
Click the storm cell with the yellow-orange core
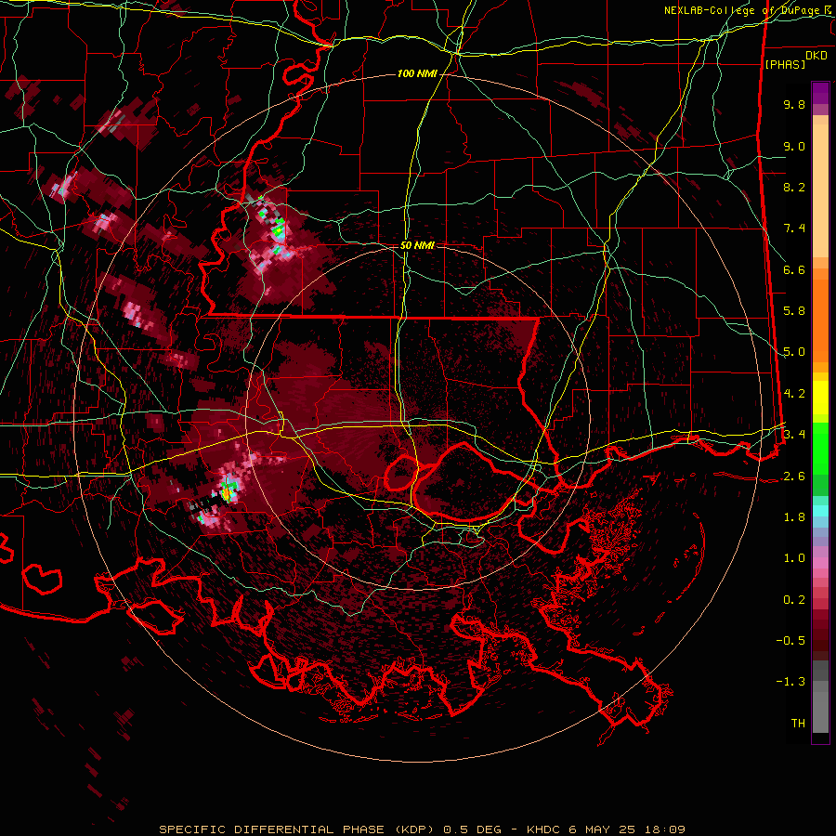pyautogui.click(x=228, y=492)
